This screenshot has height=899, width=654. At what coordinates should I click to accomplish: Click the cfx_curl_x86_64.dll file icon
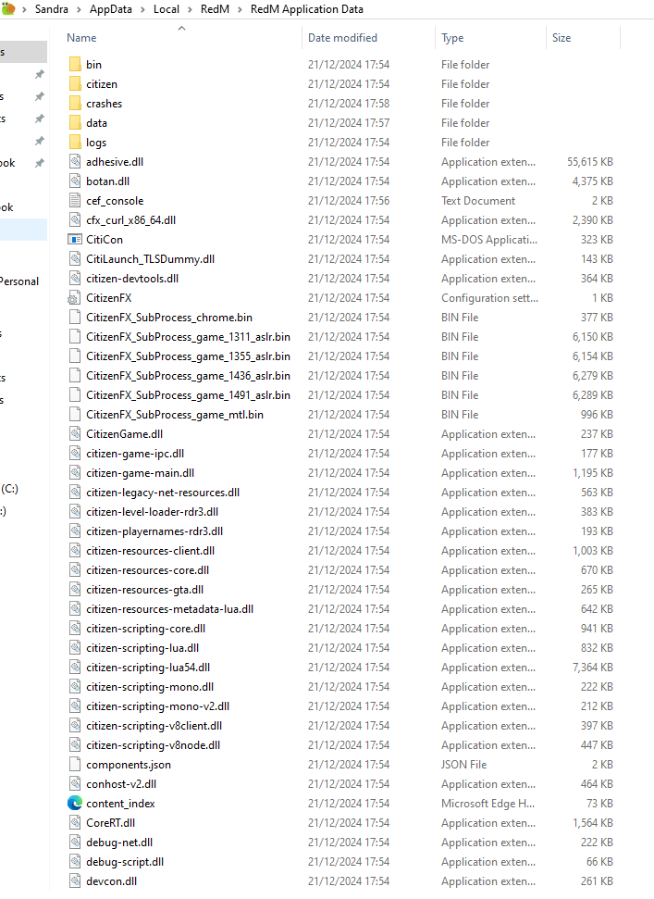(75, 220)
